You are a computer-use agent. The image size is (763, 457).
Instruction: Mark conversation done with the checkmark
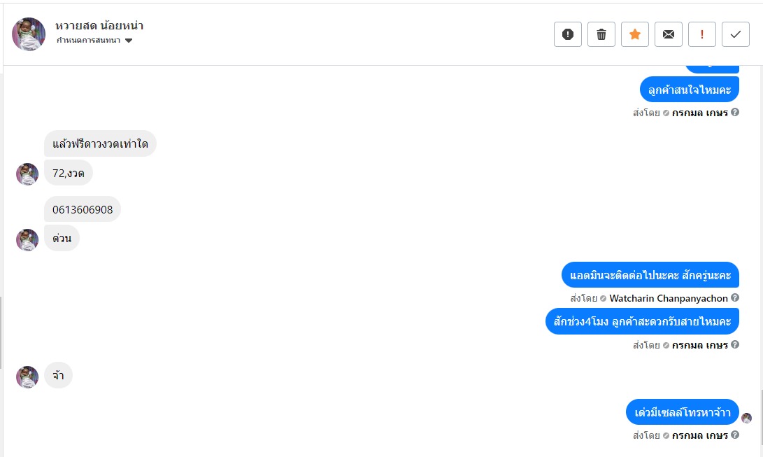point(736,34)
